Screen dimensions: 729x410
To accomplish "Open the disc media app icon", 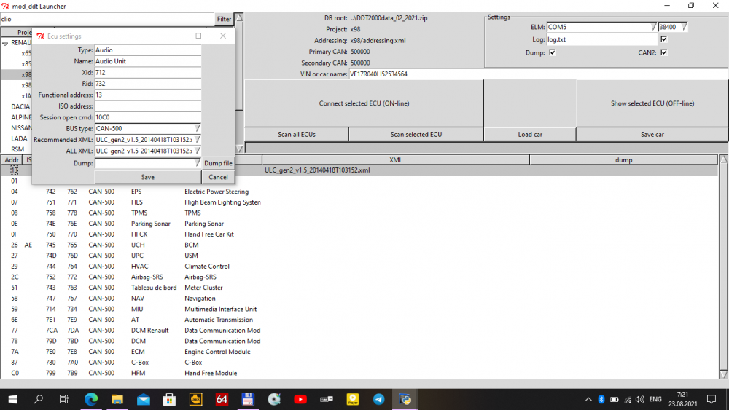I will 274,399.
